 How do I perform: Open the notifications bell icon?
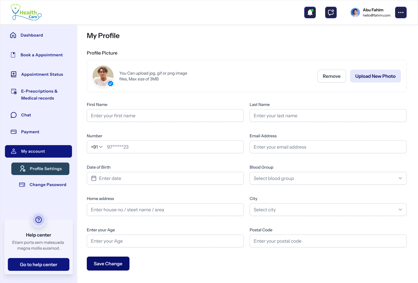310,12
